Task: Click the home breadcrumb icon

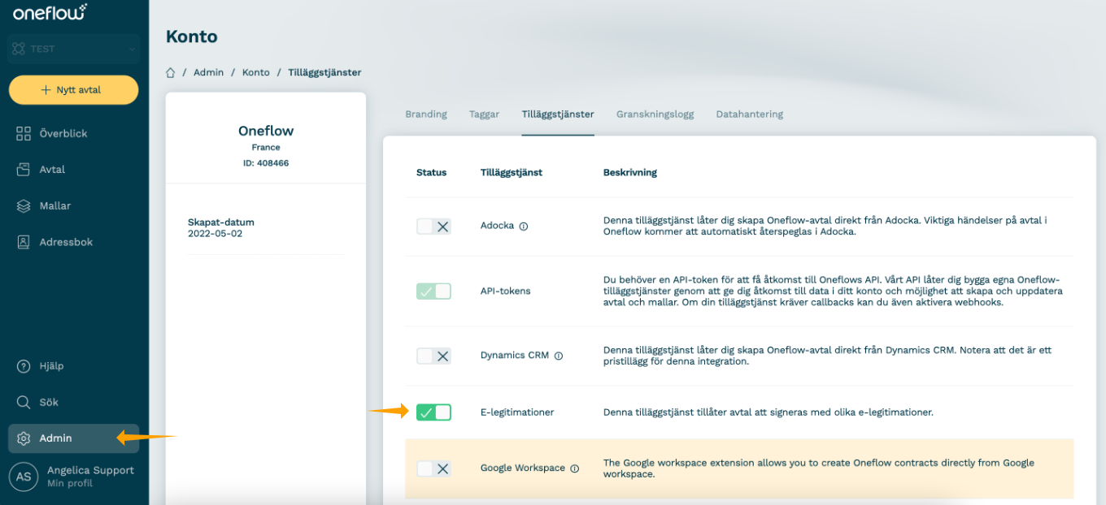Action: (171, 72)
